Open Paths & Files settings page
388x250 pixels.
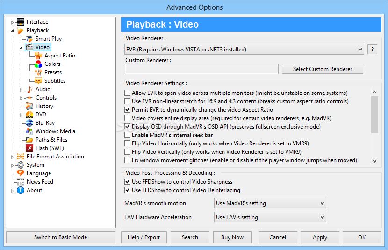click(51, 140)
